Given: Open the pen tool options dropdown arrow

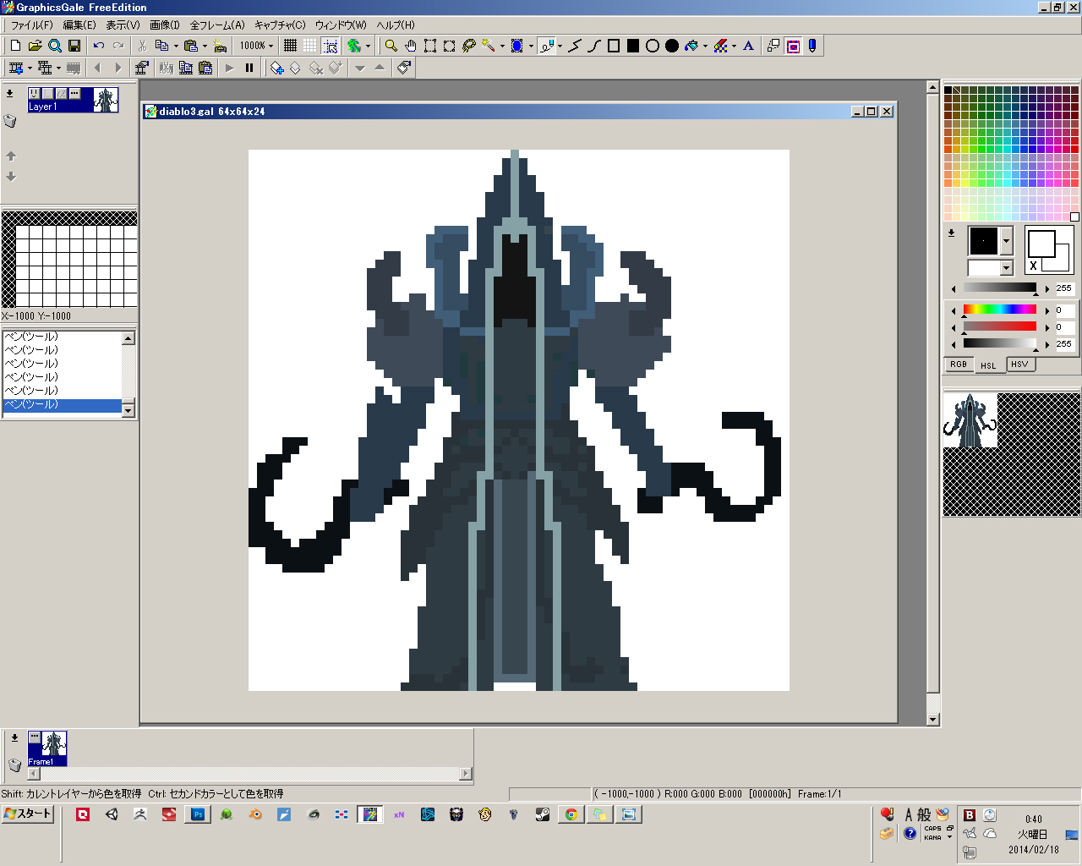Looking at the screenshot, I should click(560, 46).
